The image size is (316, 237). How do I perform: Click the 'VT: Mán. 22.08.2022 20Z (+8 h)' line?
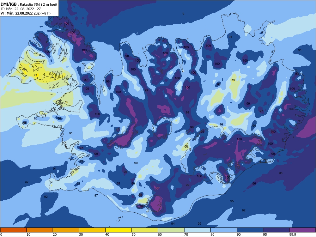click(x=26, y=13)
